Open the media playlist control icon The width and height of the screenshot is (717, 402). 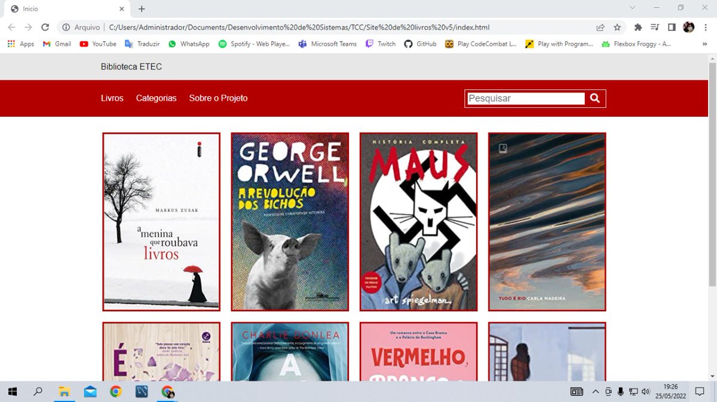coord(654,27)
